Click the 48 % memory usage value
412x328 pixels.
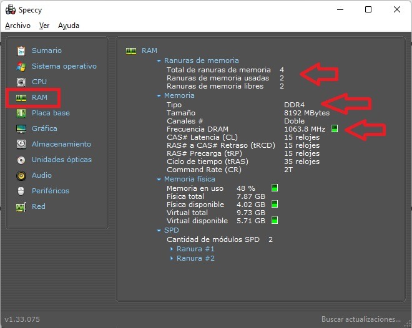coord(246,188)
